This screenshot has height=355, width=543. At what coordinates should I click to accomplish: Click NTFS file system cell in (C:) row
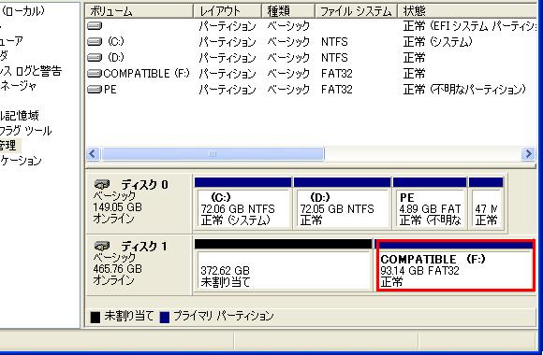pos(334,42)
